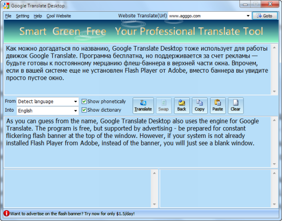
Task: Click into the Russian source text area
Action: click(x=137, y=69)
